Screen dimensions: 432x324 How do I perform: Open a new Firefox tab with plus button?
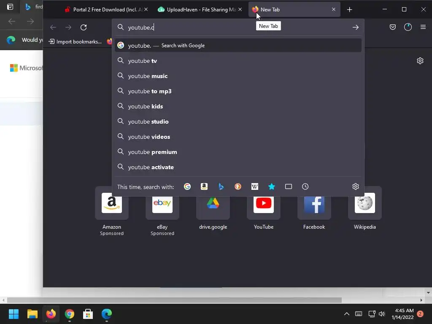point(349,10)
